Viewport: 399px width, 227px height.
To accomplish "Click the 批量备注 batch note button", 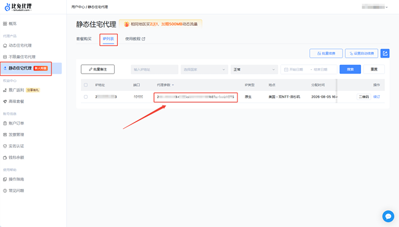I will [98, 69].
